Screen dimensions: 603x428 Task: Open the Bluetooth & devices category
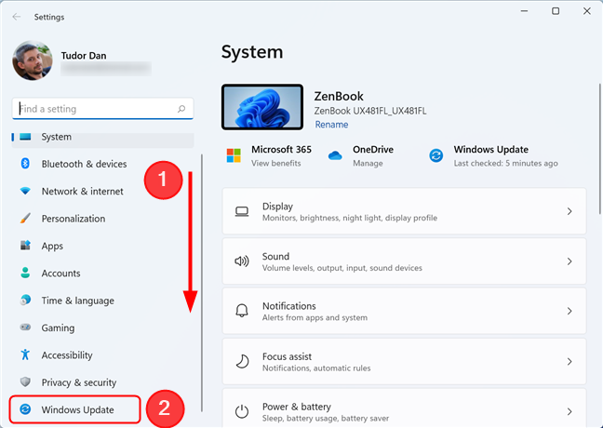102,164
